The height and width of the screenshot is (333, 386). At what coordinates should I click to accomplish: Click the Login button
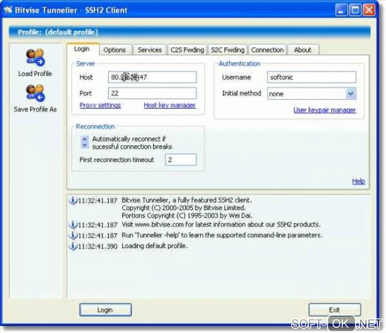coord(105,310)
